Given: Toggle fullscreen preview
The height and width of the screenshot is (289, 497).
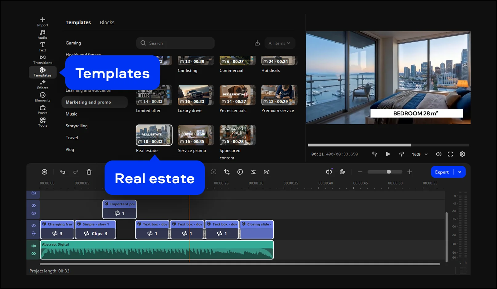Looking at the screenshot, I should [450, 154].
